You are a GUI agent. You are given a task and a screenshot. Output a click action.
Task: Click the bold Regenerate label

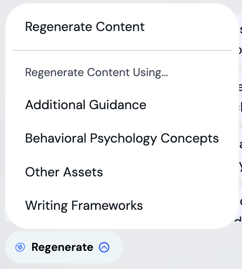[62, 247]
